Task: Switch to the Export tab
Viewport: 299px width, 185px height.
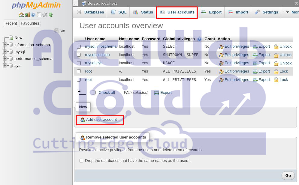Action: [x=211, y=12]
